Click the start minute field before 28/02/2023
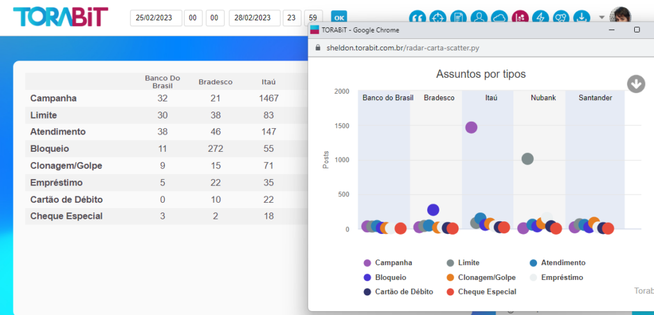 (215, 18)
